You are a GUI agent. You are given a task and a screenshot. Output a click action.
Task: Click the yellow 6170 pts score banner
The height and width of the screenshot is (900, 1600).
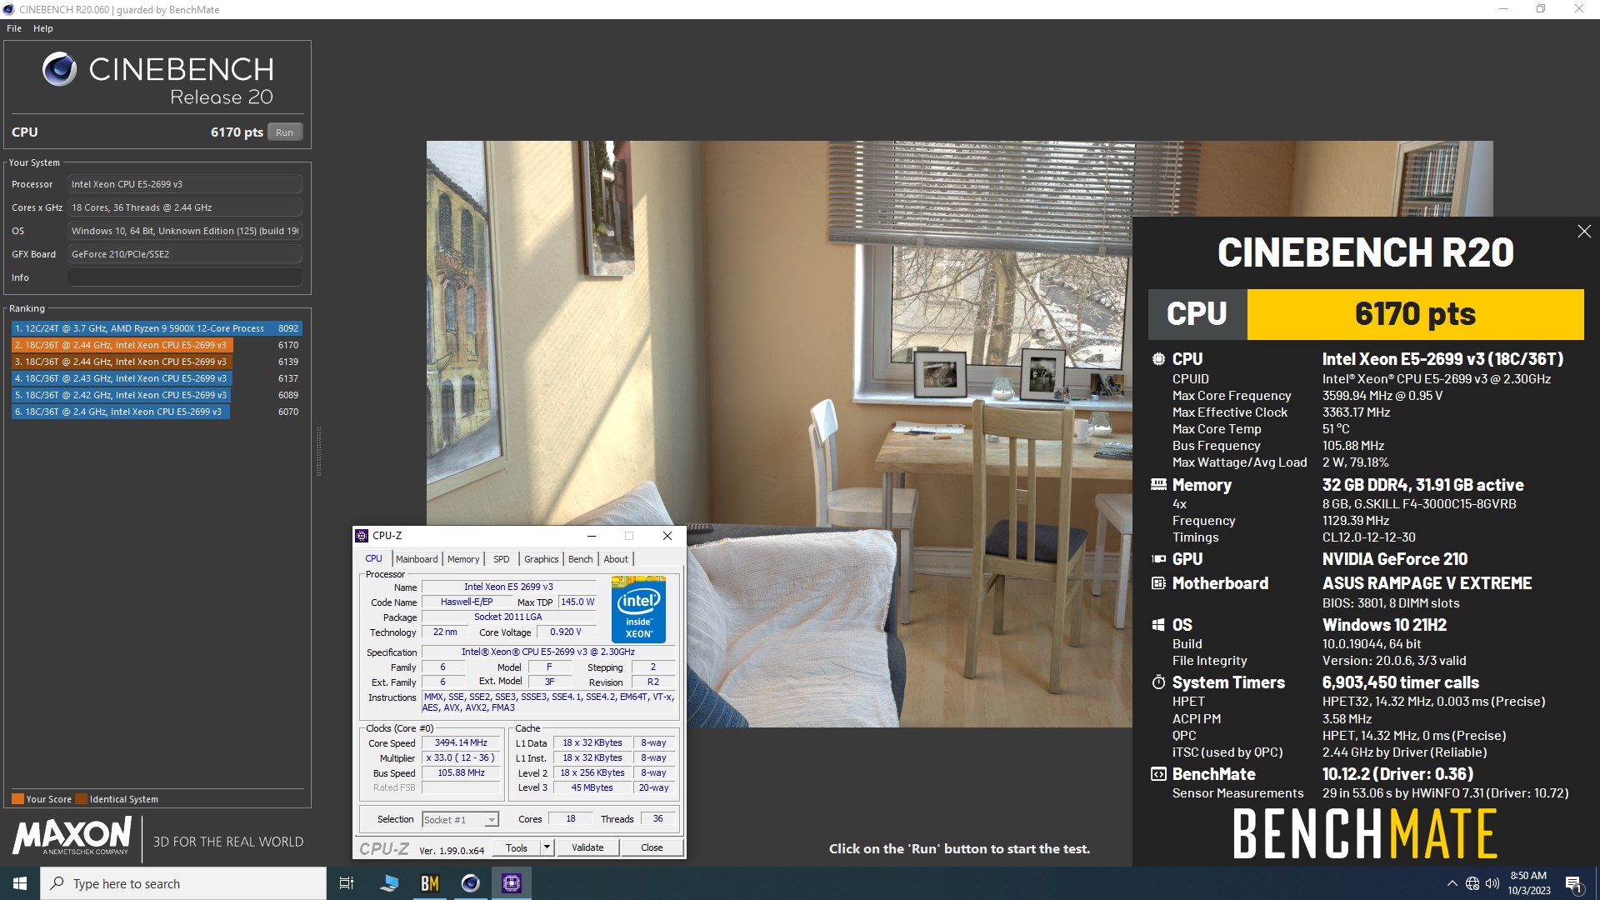(1415, 314)
